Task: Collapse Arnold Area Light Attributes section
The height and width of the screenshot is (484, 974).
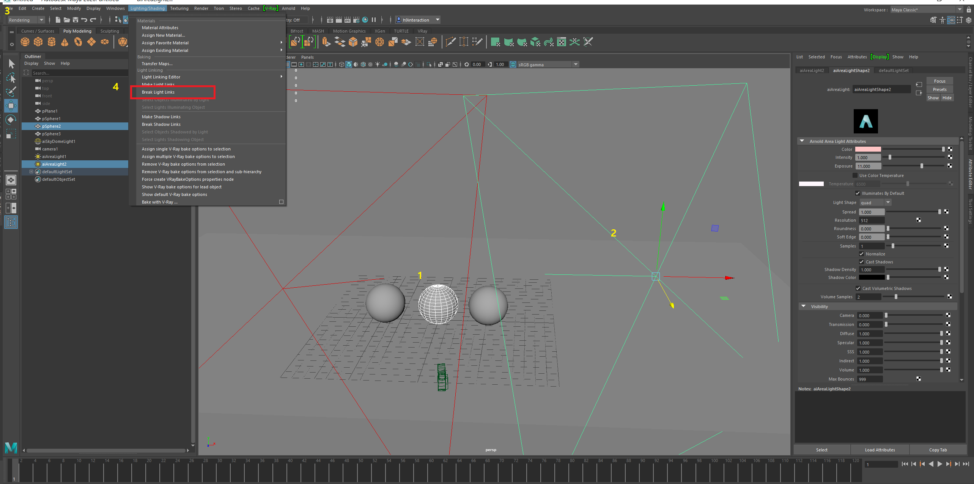Action: coord(802,141)
